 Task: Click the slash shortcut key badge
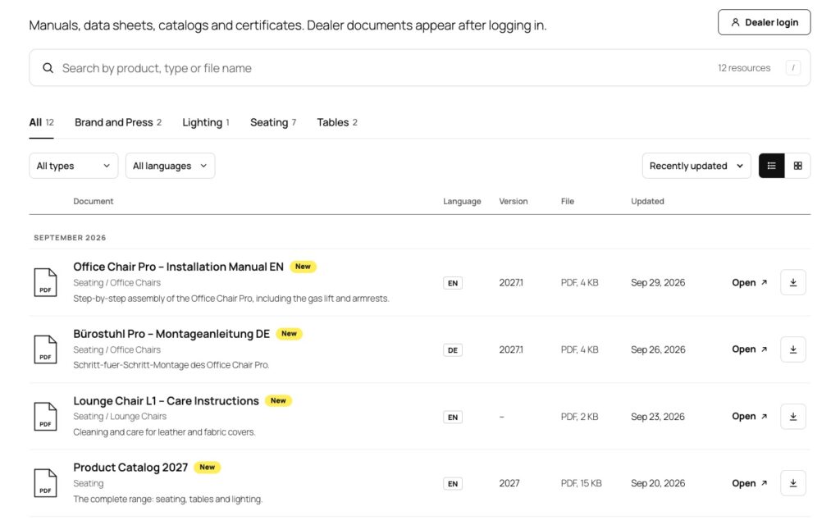click(x=793, y=68)
